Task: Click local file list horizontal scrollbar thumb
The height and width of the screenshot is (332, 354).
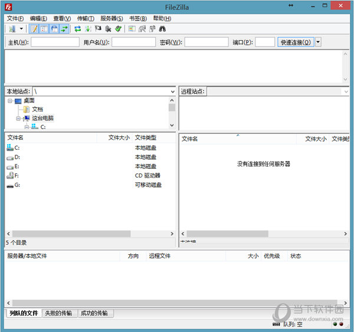Action: [71, 234]
